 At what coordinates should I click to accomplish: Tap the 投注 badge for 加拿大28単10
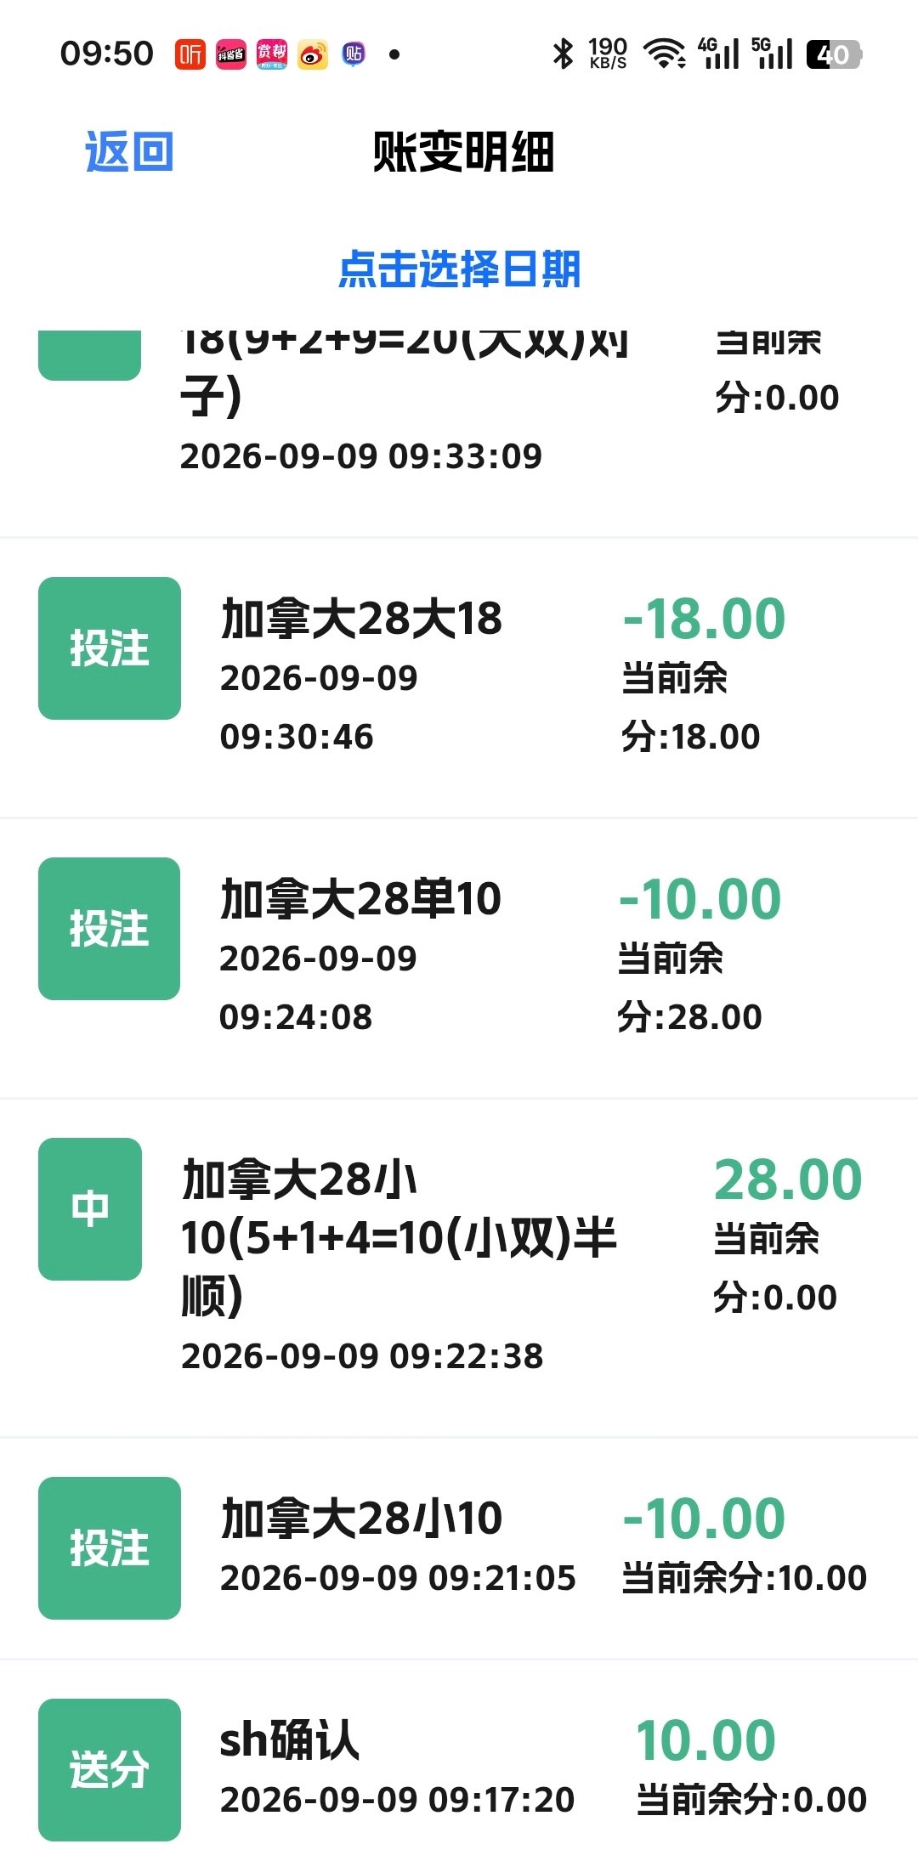(x=110, y=929)
